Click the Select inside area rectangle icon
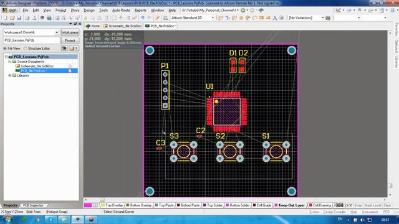 (114, 18)
